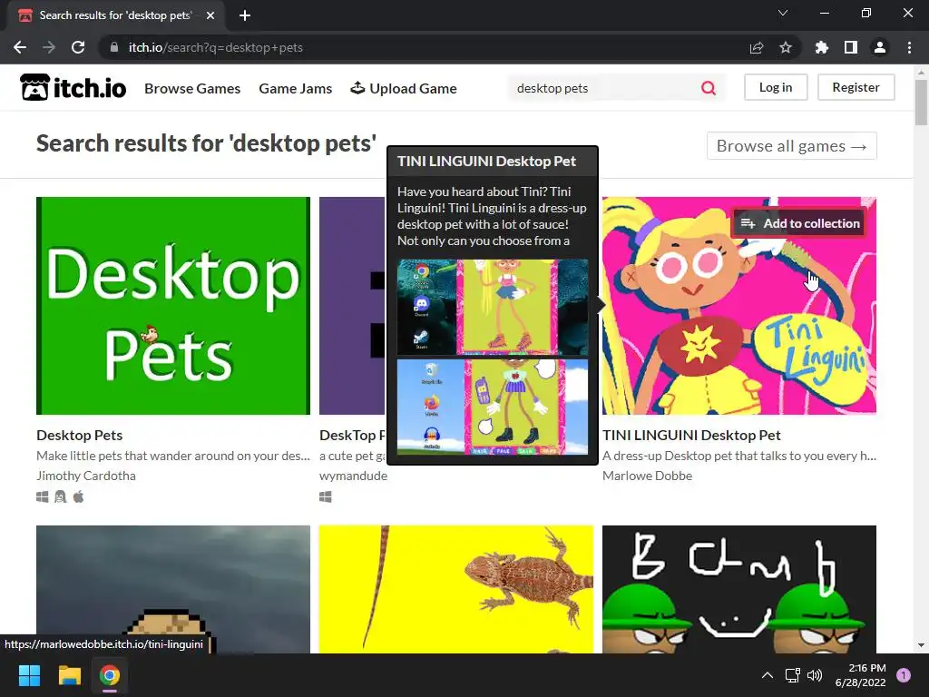Click the scrollbar down arrow
This screenshot has height=697, width=929.
(921, 645)
